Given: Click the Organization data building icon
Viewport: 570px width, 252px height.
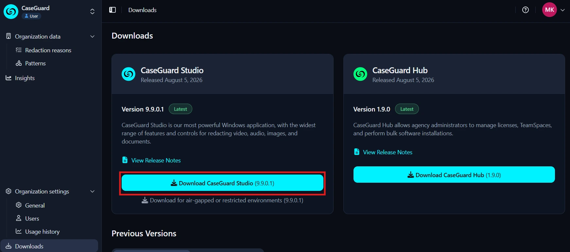Looking at the screenshot, I should pyautogui.click(x=9, y=36).
